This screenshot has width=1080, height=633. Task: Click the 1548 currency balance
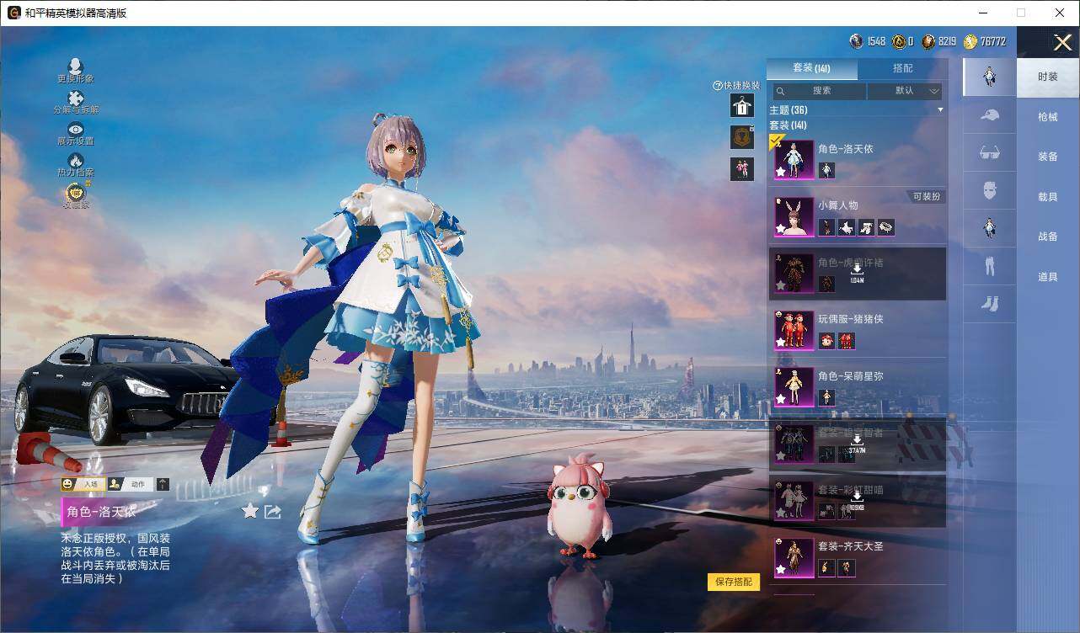coord(868,41)
